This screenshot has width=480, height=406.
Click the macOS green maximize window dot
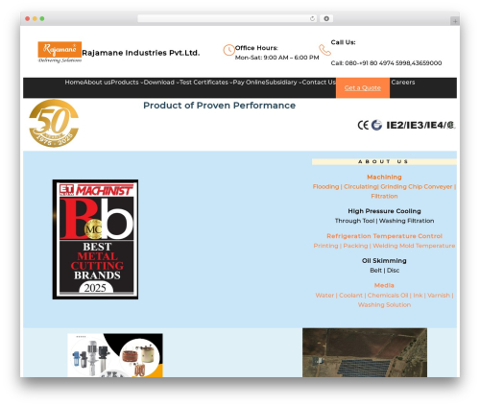coord(42,19)
